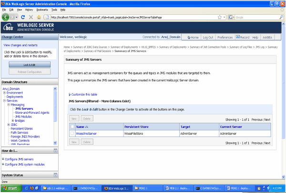Open the File menu

pyautogui.click(x=4, y=10)
